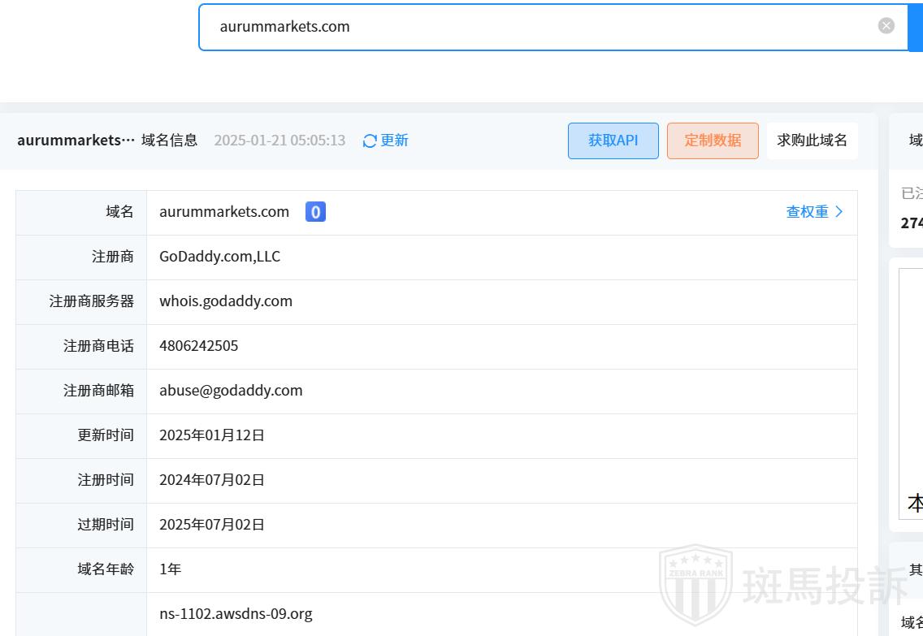The image size is (923, 636).
Task: Click the GoDaddy.com,LLC registrar value
Action: click(x=219, y=257)
